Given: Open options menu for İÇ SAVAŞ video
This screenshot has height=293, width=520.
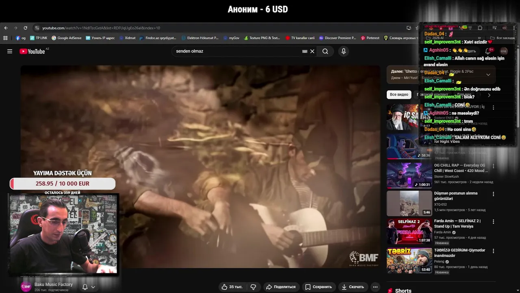Looking at the screenshot, I should coord(494,108).
